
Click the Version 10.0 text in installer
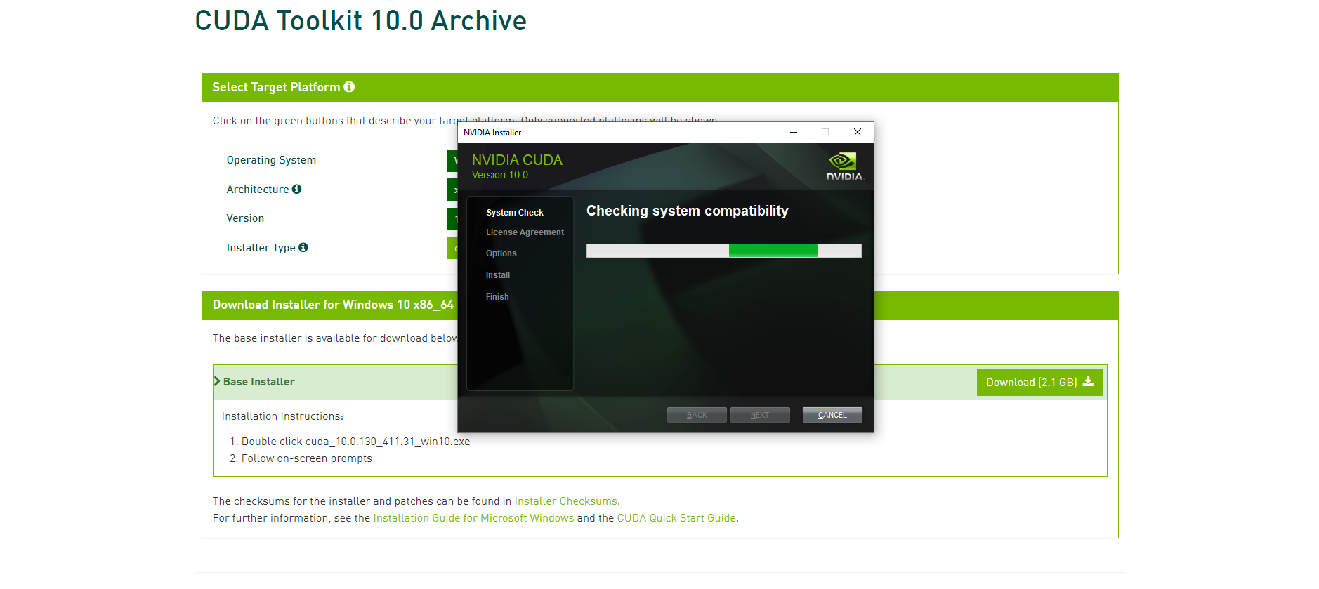coord(500,175)
